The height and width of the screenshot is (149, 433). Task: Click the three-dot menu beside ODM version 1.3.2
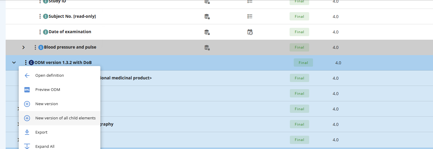click(26, 63)
